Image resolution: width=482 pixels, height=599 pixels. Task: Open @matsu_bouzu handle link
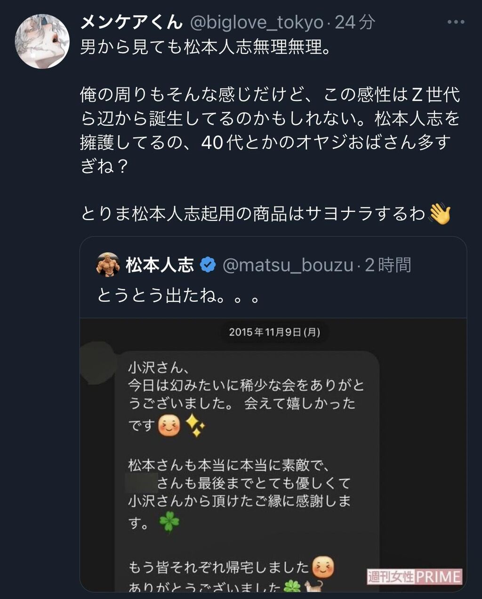288,265
